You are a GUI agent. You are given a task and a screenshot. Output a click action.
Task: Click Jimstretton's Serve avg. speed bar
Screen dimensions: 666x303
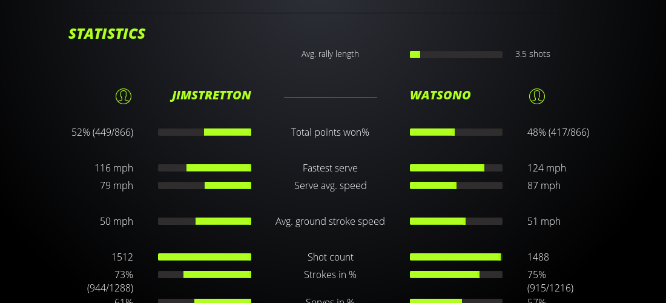click(x=205, y=185)
